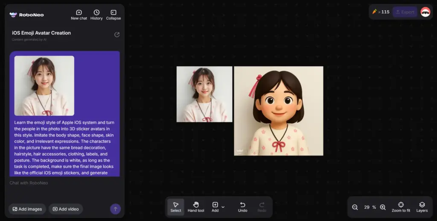Click the RoboNeo logo
The image size is (437, 221).
coord(26,15)
